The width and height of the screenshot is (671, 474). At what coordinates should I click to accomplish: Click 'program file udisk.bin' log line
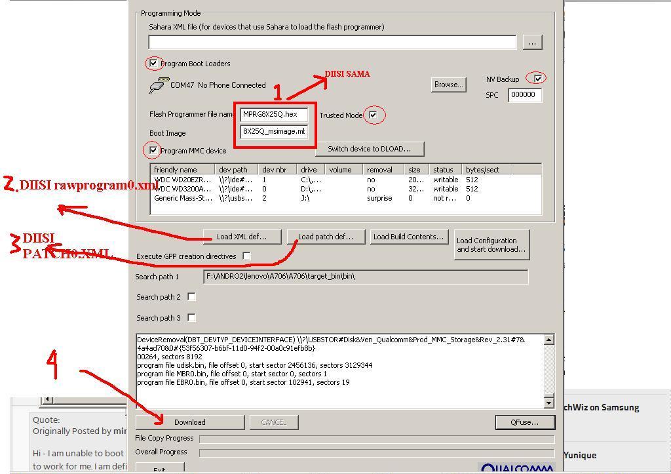click(255, 365)
